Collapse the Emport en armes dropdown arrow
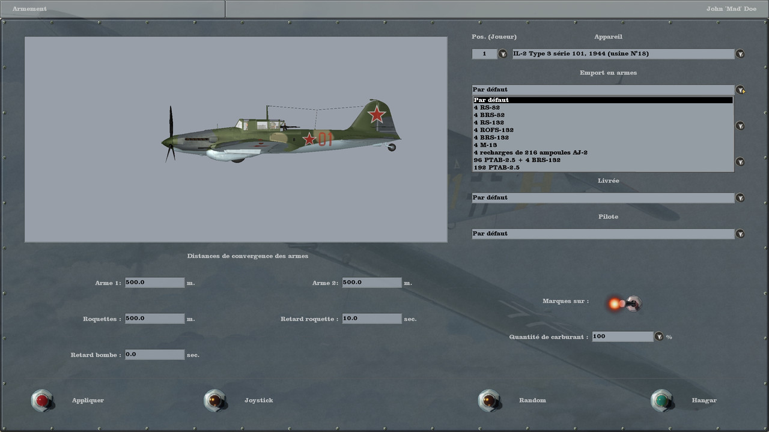 click(740, 90)
